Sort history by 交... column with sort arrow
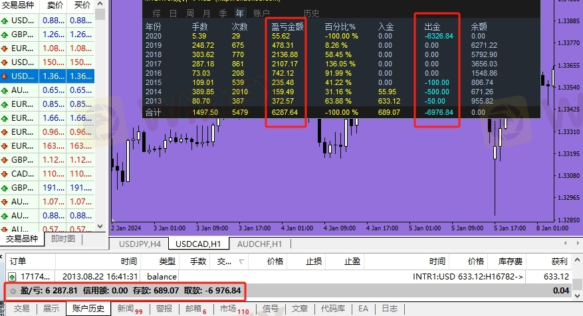Screen dimensions: 583x316 pyautogui.click(x=229, y=262)
